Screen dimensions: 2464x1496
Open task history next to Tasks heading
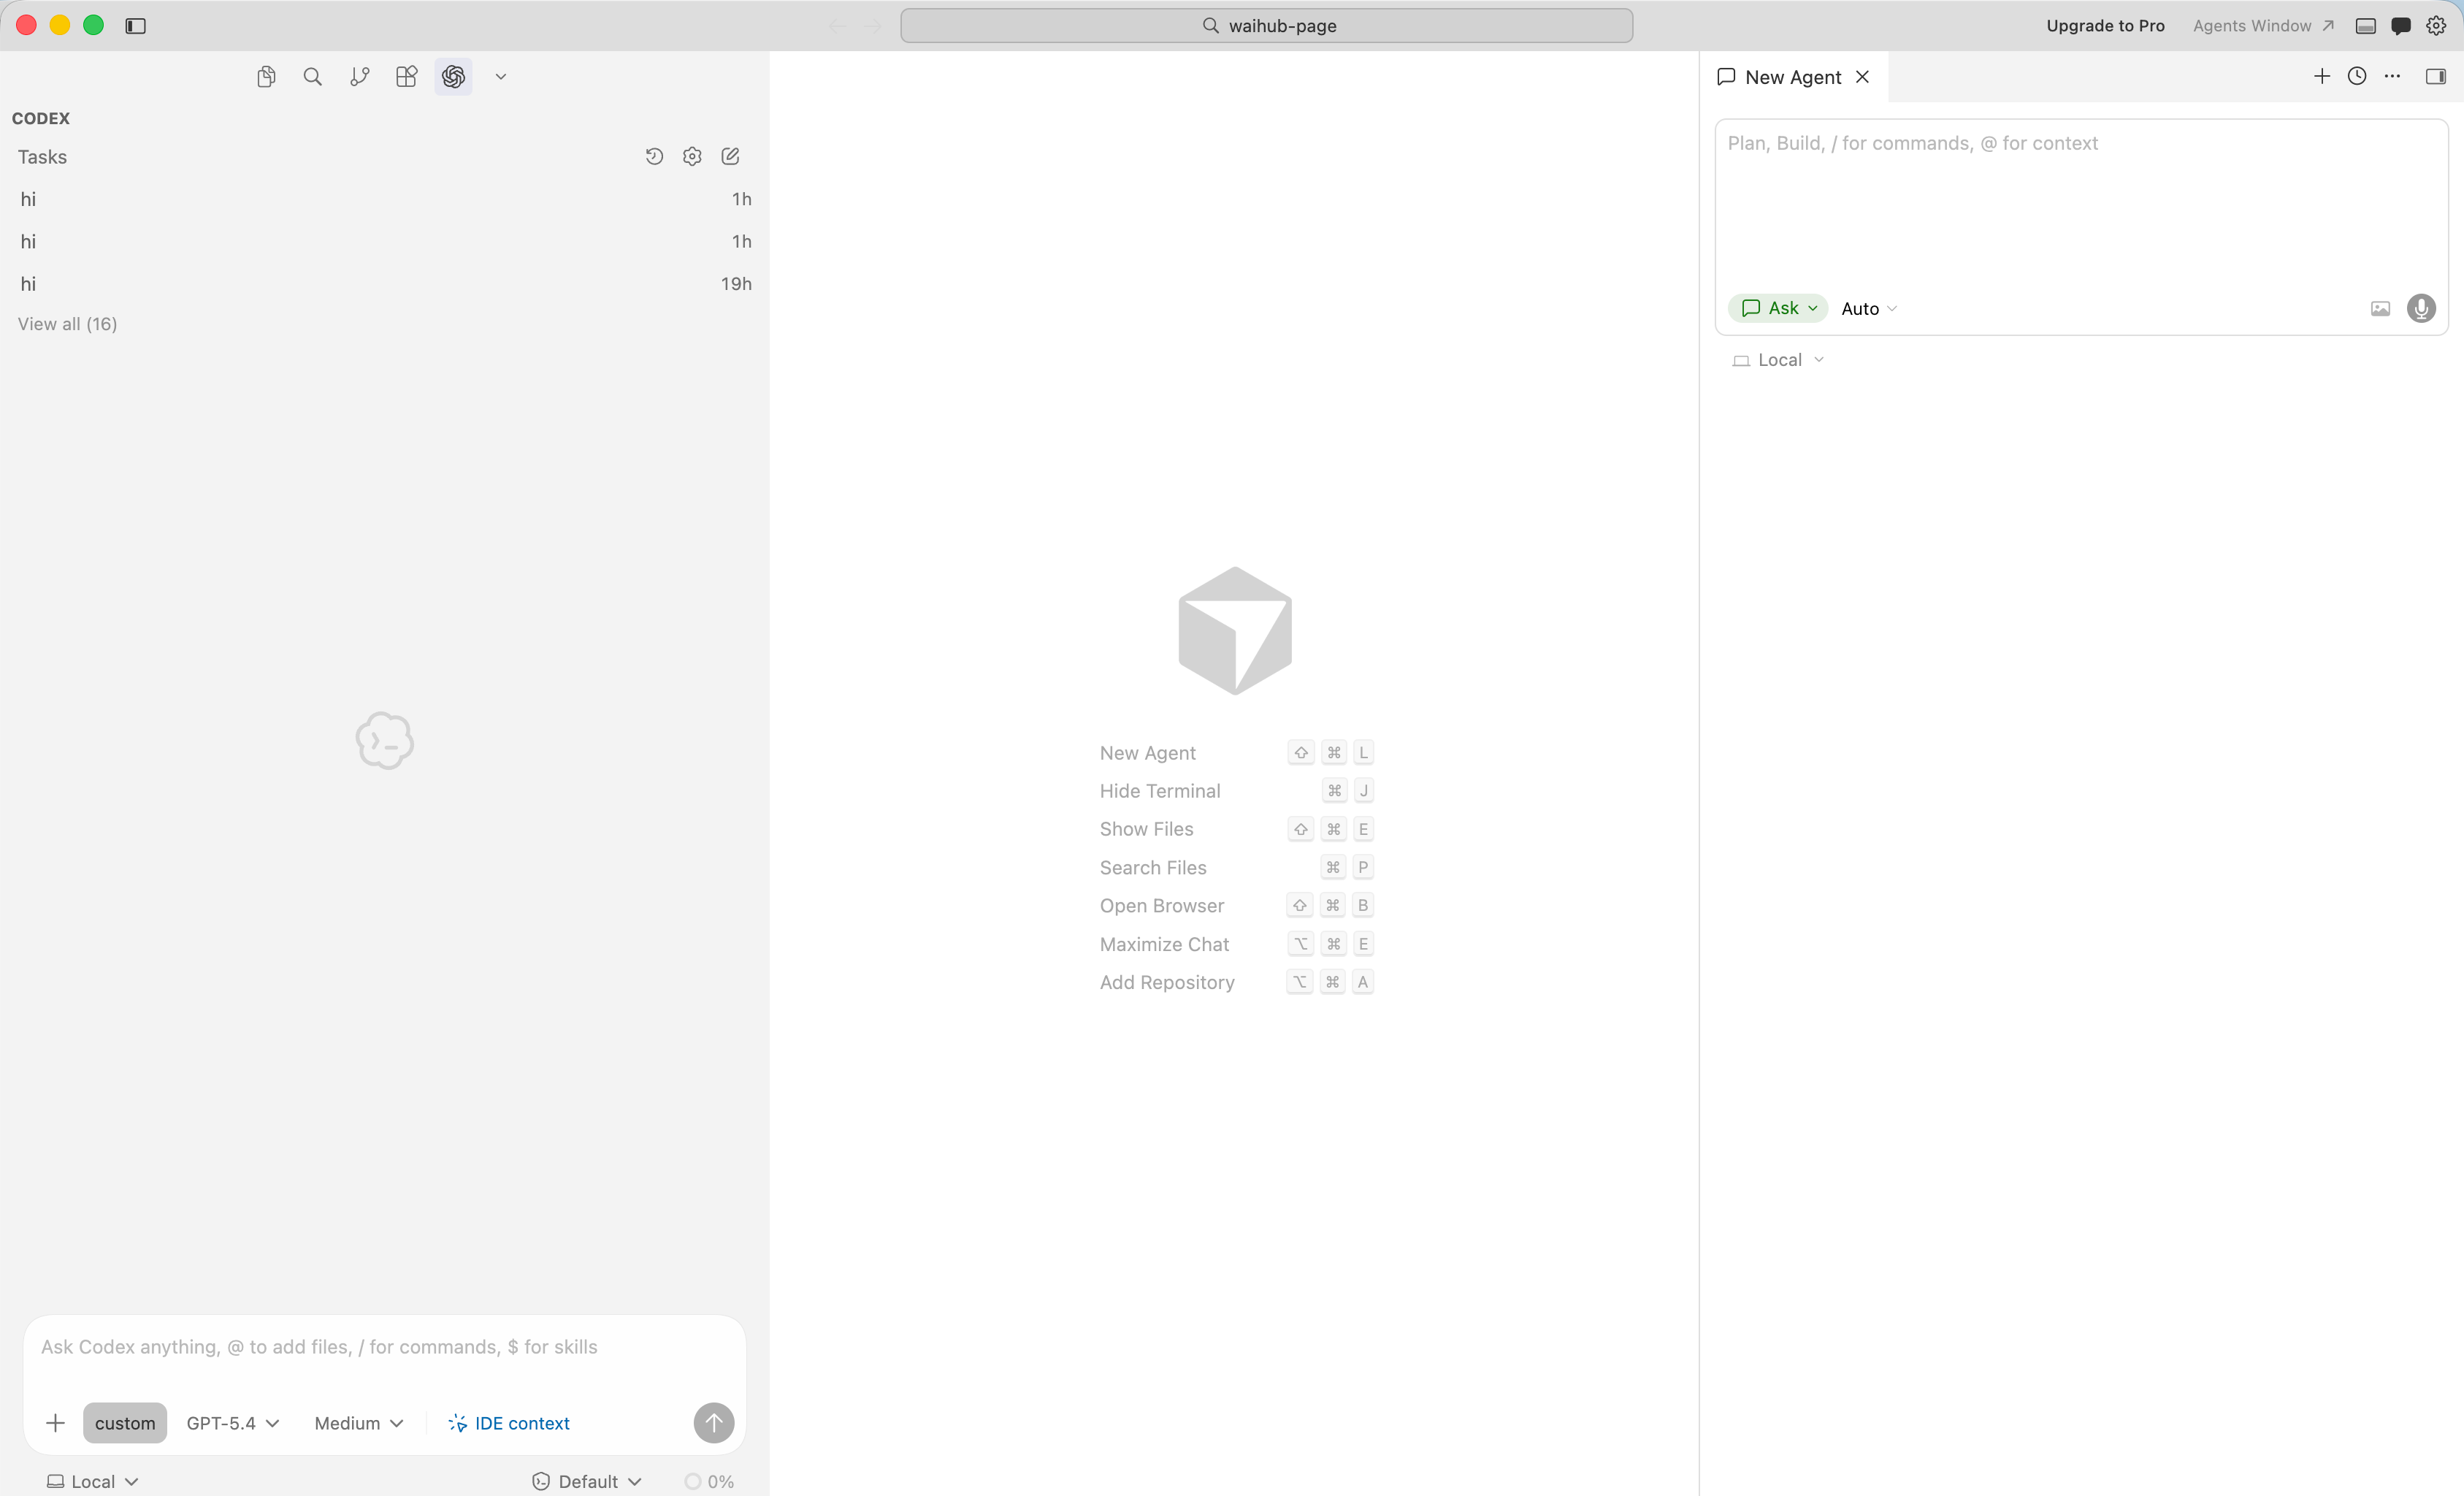pyautogui.click(x=654, y=156)
